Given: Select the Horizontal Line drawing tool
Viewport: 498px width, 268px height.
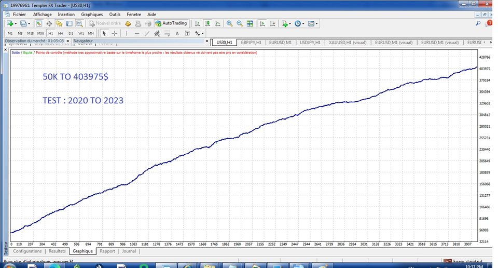Looking at the screenshot, I should pos(136,33).
